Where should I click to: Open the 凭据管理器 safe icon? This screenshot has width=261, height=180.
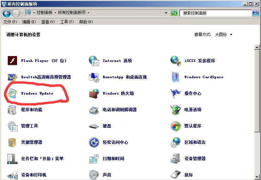(12, 142)
